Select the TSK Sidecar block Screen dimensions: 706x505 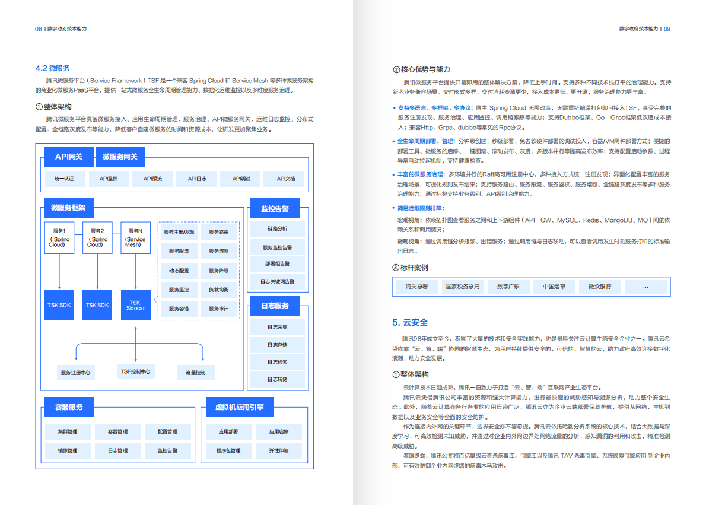click(135, 305)
